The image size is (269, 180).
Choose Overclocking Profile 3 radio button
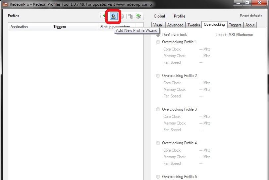coord(158,109)
